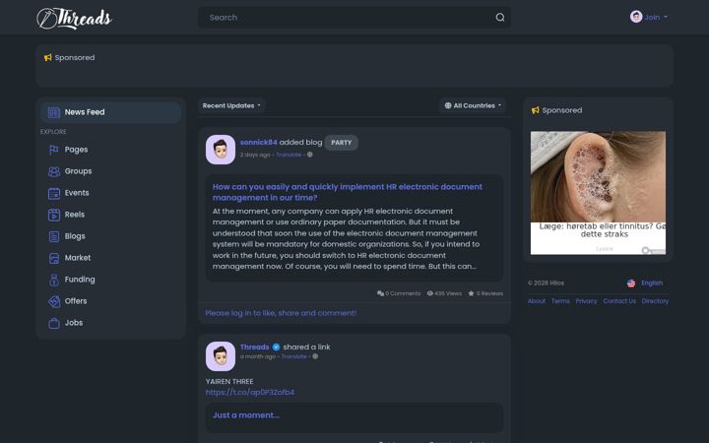The width and height of the screenshot is (709, 443).
Task: Click the globe privacy icon on Threads post
Action: [x=315, y=356]
